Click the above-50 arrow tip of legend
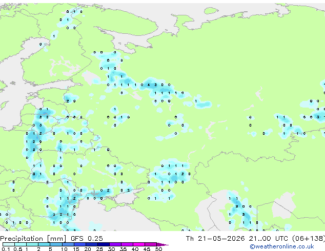The height and width of the screenshot is (251, 325). (x=162, y=244)
